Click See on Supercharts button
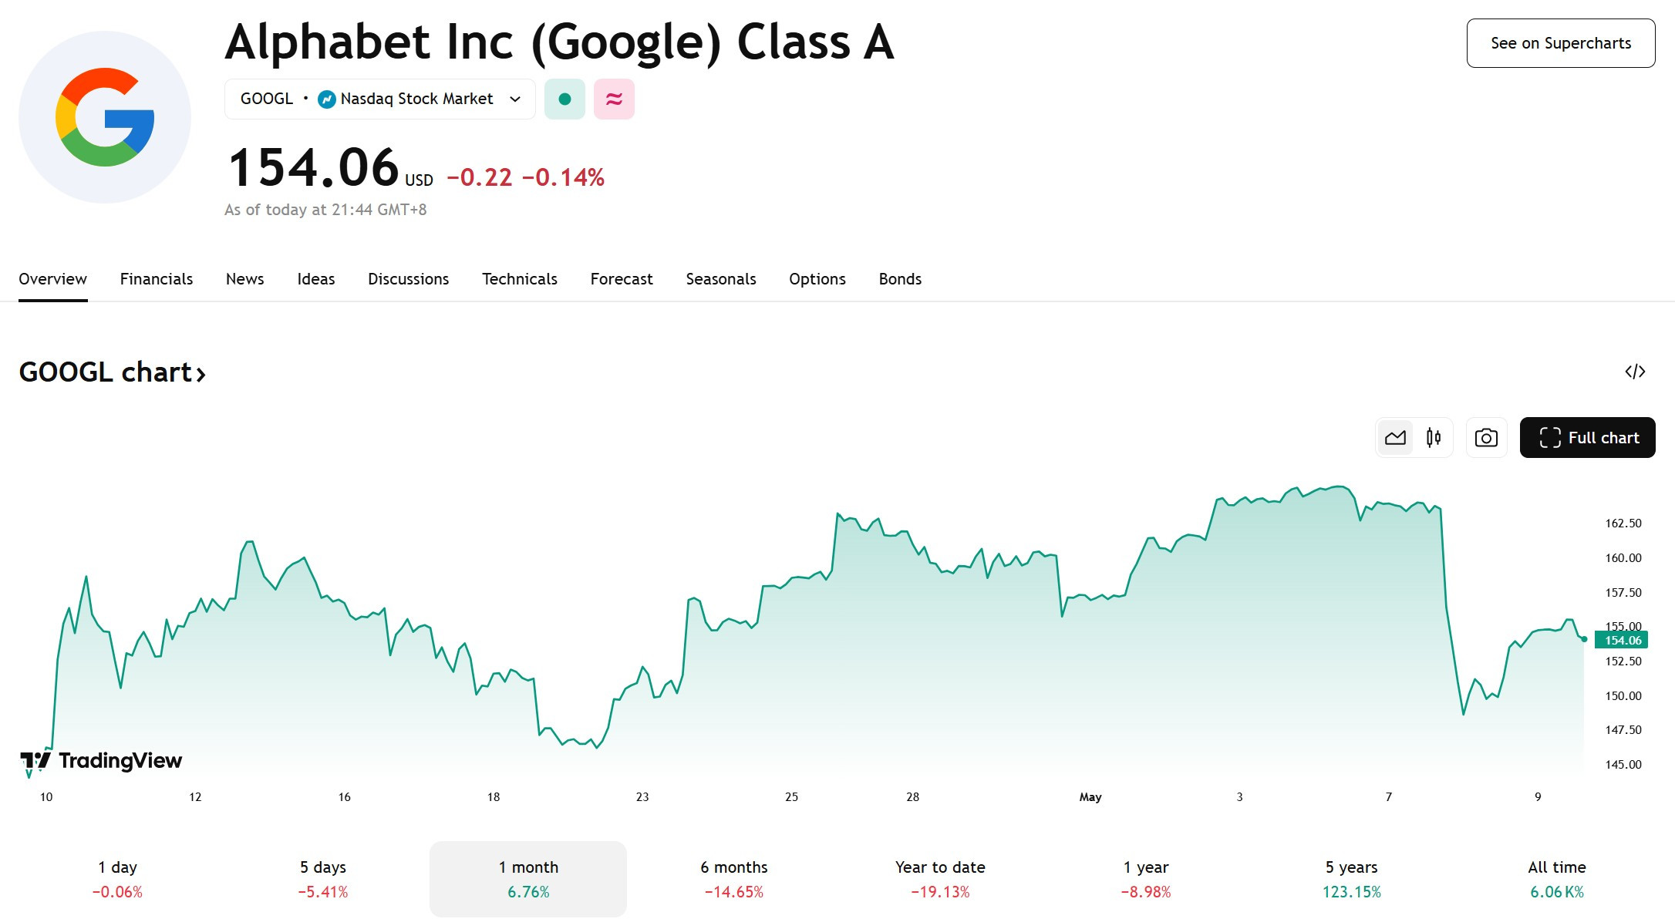 point(1561,43)
